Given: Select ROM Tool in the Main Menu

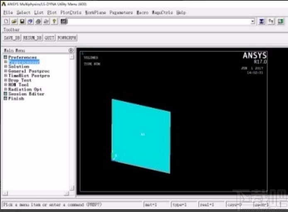Looking at the screenshot, I should click(18, 85).
